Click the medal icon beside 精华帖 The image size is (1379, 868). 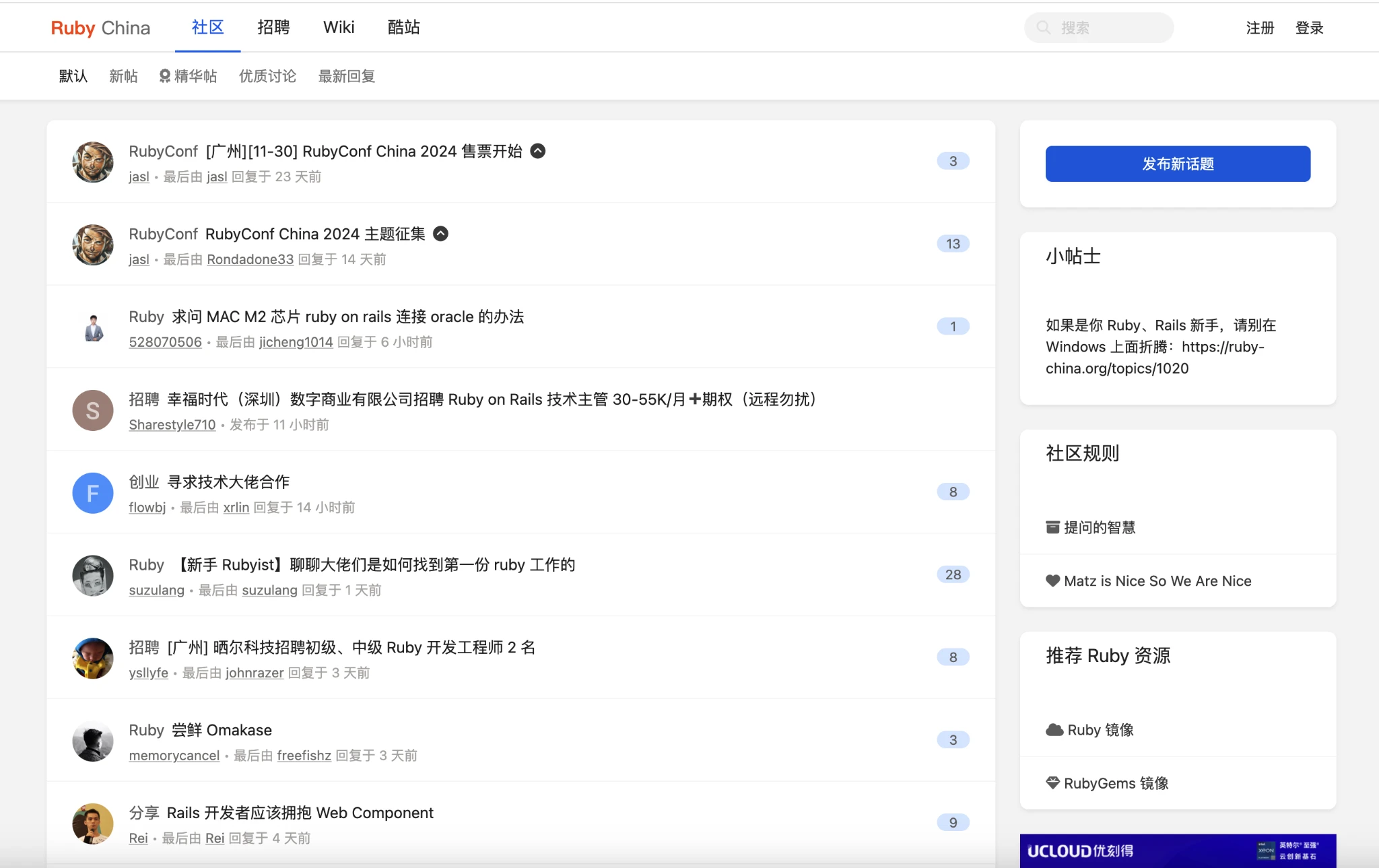point(164,76)
